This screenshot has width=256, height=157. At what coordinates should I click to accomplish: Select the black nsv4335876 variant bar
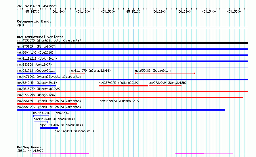[132, 43]
